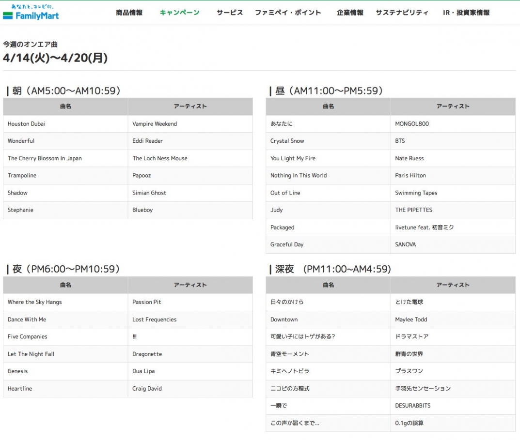Select the song title Trampoline
Image resolution: width=520 pixels, height=440 pixels.
click(22, 176)
